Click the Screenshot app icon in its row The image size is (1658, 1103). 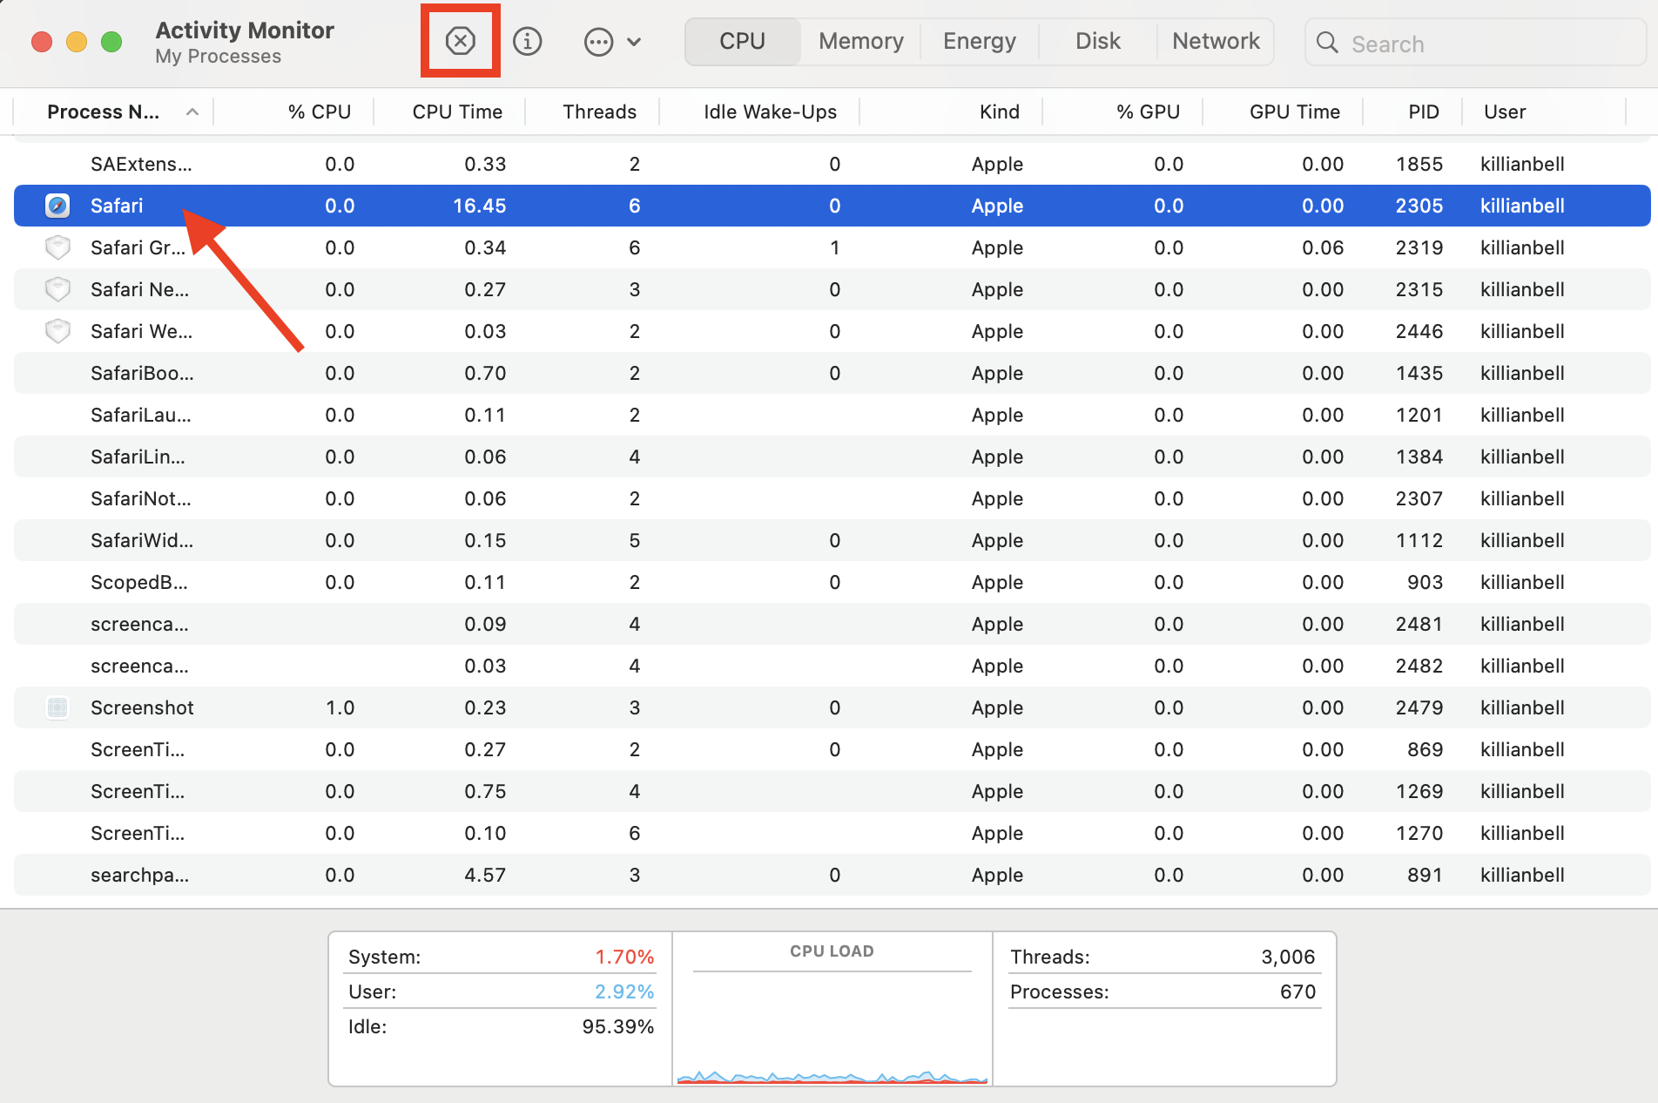coord(57,707)
